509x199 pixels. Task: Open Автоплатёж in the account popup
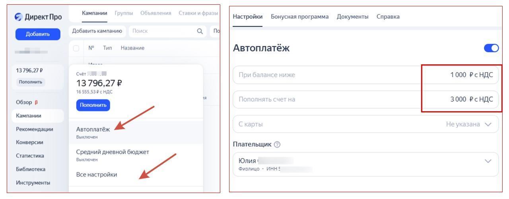coord(93,129)
